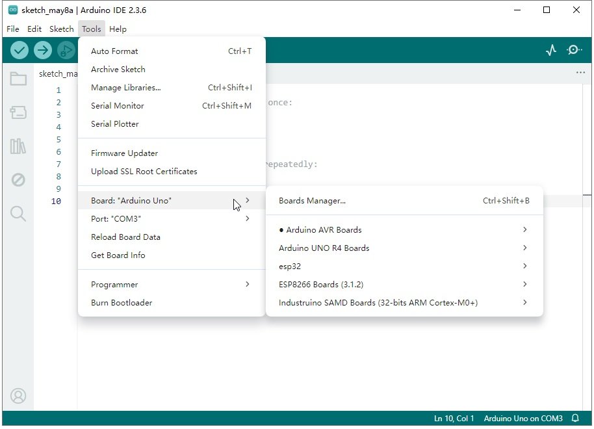Open Serial Plotter from Tools menu

(172, 124)
